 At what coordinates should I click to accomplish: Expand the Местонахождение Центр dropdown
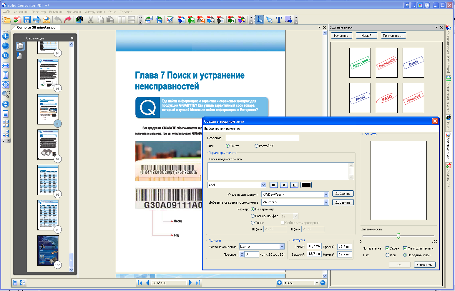[282, 247]
